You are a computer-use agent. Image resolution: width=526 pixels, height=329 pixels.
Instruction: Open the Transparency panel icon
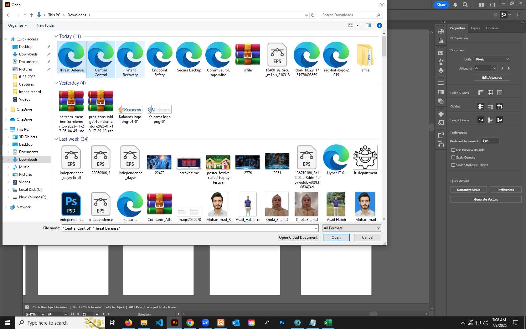[441, 101]
